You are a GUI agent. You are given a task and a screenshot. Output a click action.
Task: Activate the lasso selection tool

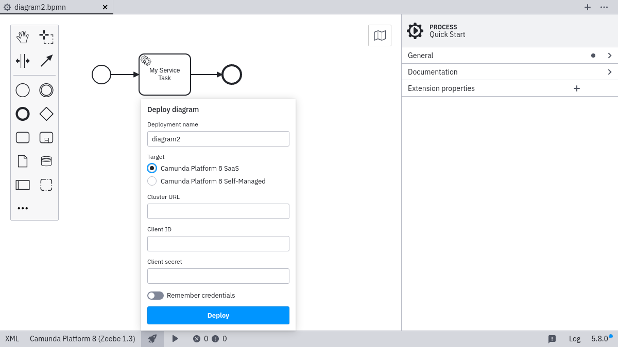point(46,37)
